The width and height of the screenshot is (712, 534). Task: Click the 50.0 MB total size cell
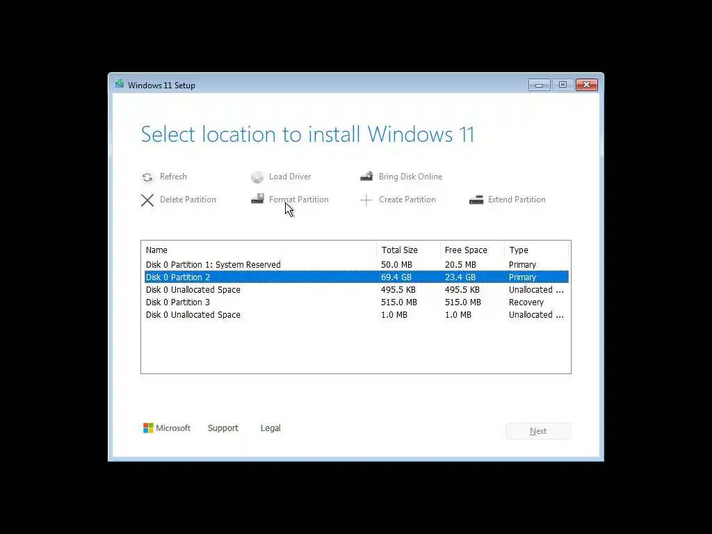click(x=396, y=264)
